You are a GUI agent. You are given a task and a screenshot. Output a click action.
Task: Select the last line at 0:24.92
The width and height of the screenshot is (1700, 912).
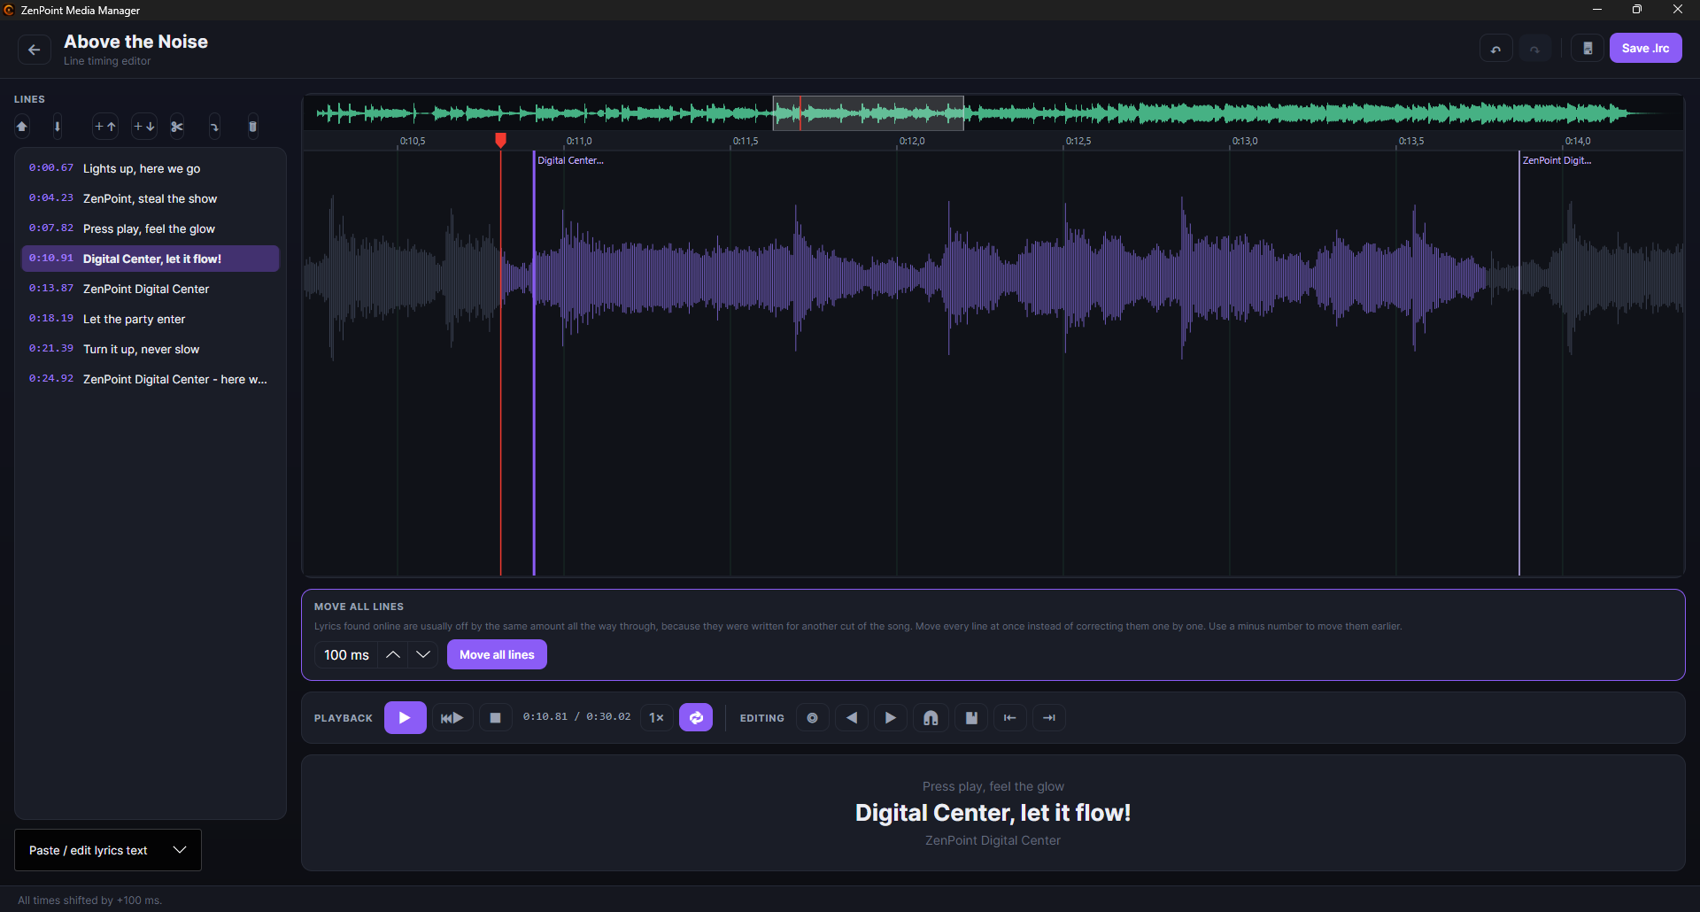[x=151, y=379]
